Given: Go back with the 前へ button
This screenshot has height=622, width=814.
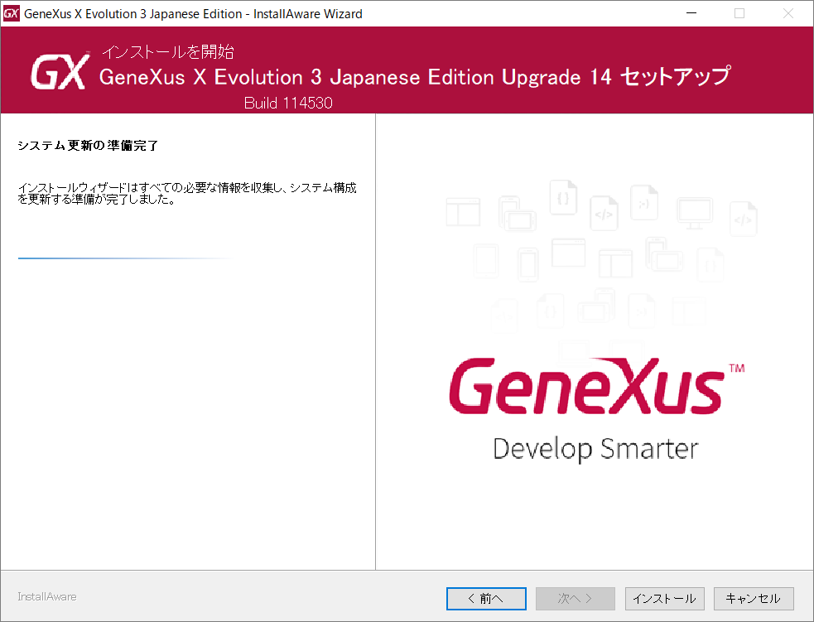Looking at the screenshot, I should coord(486,599).
